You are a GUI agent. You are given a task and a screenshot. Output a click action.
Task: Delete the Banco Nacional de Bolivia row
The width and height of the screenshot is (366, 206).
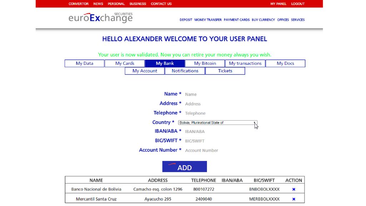(294, 189)
